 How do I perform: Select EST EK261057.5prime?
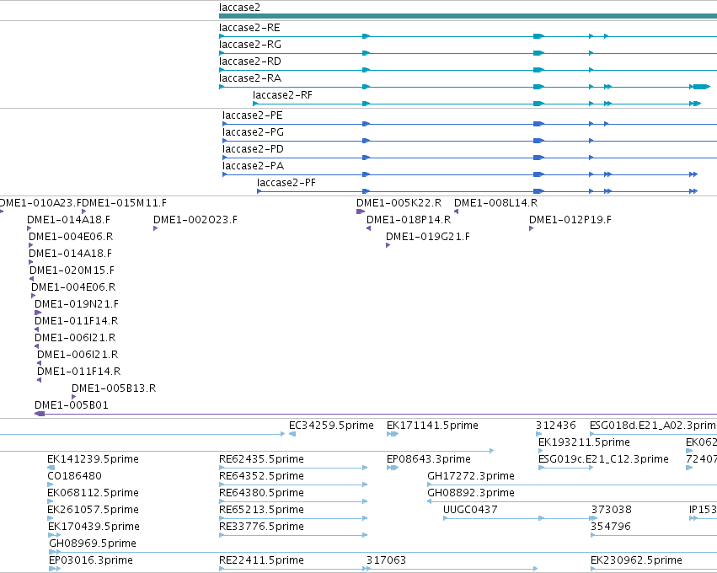(93, 510)
